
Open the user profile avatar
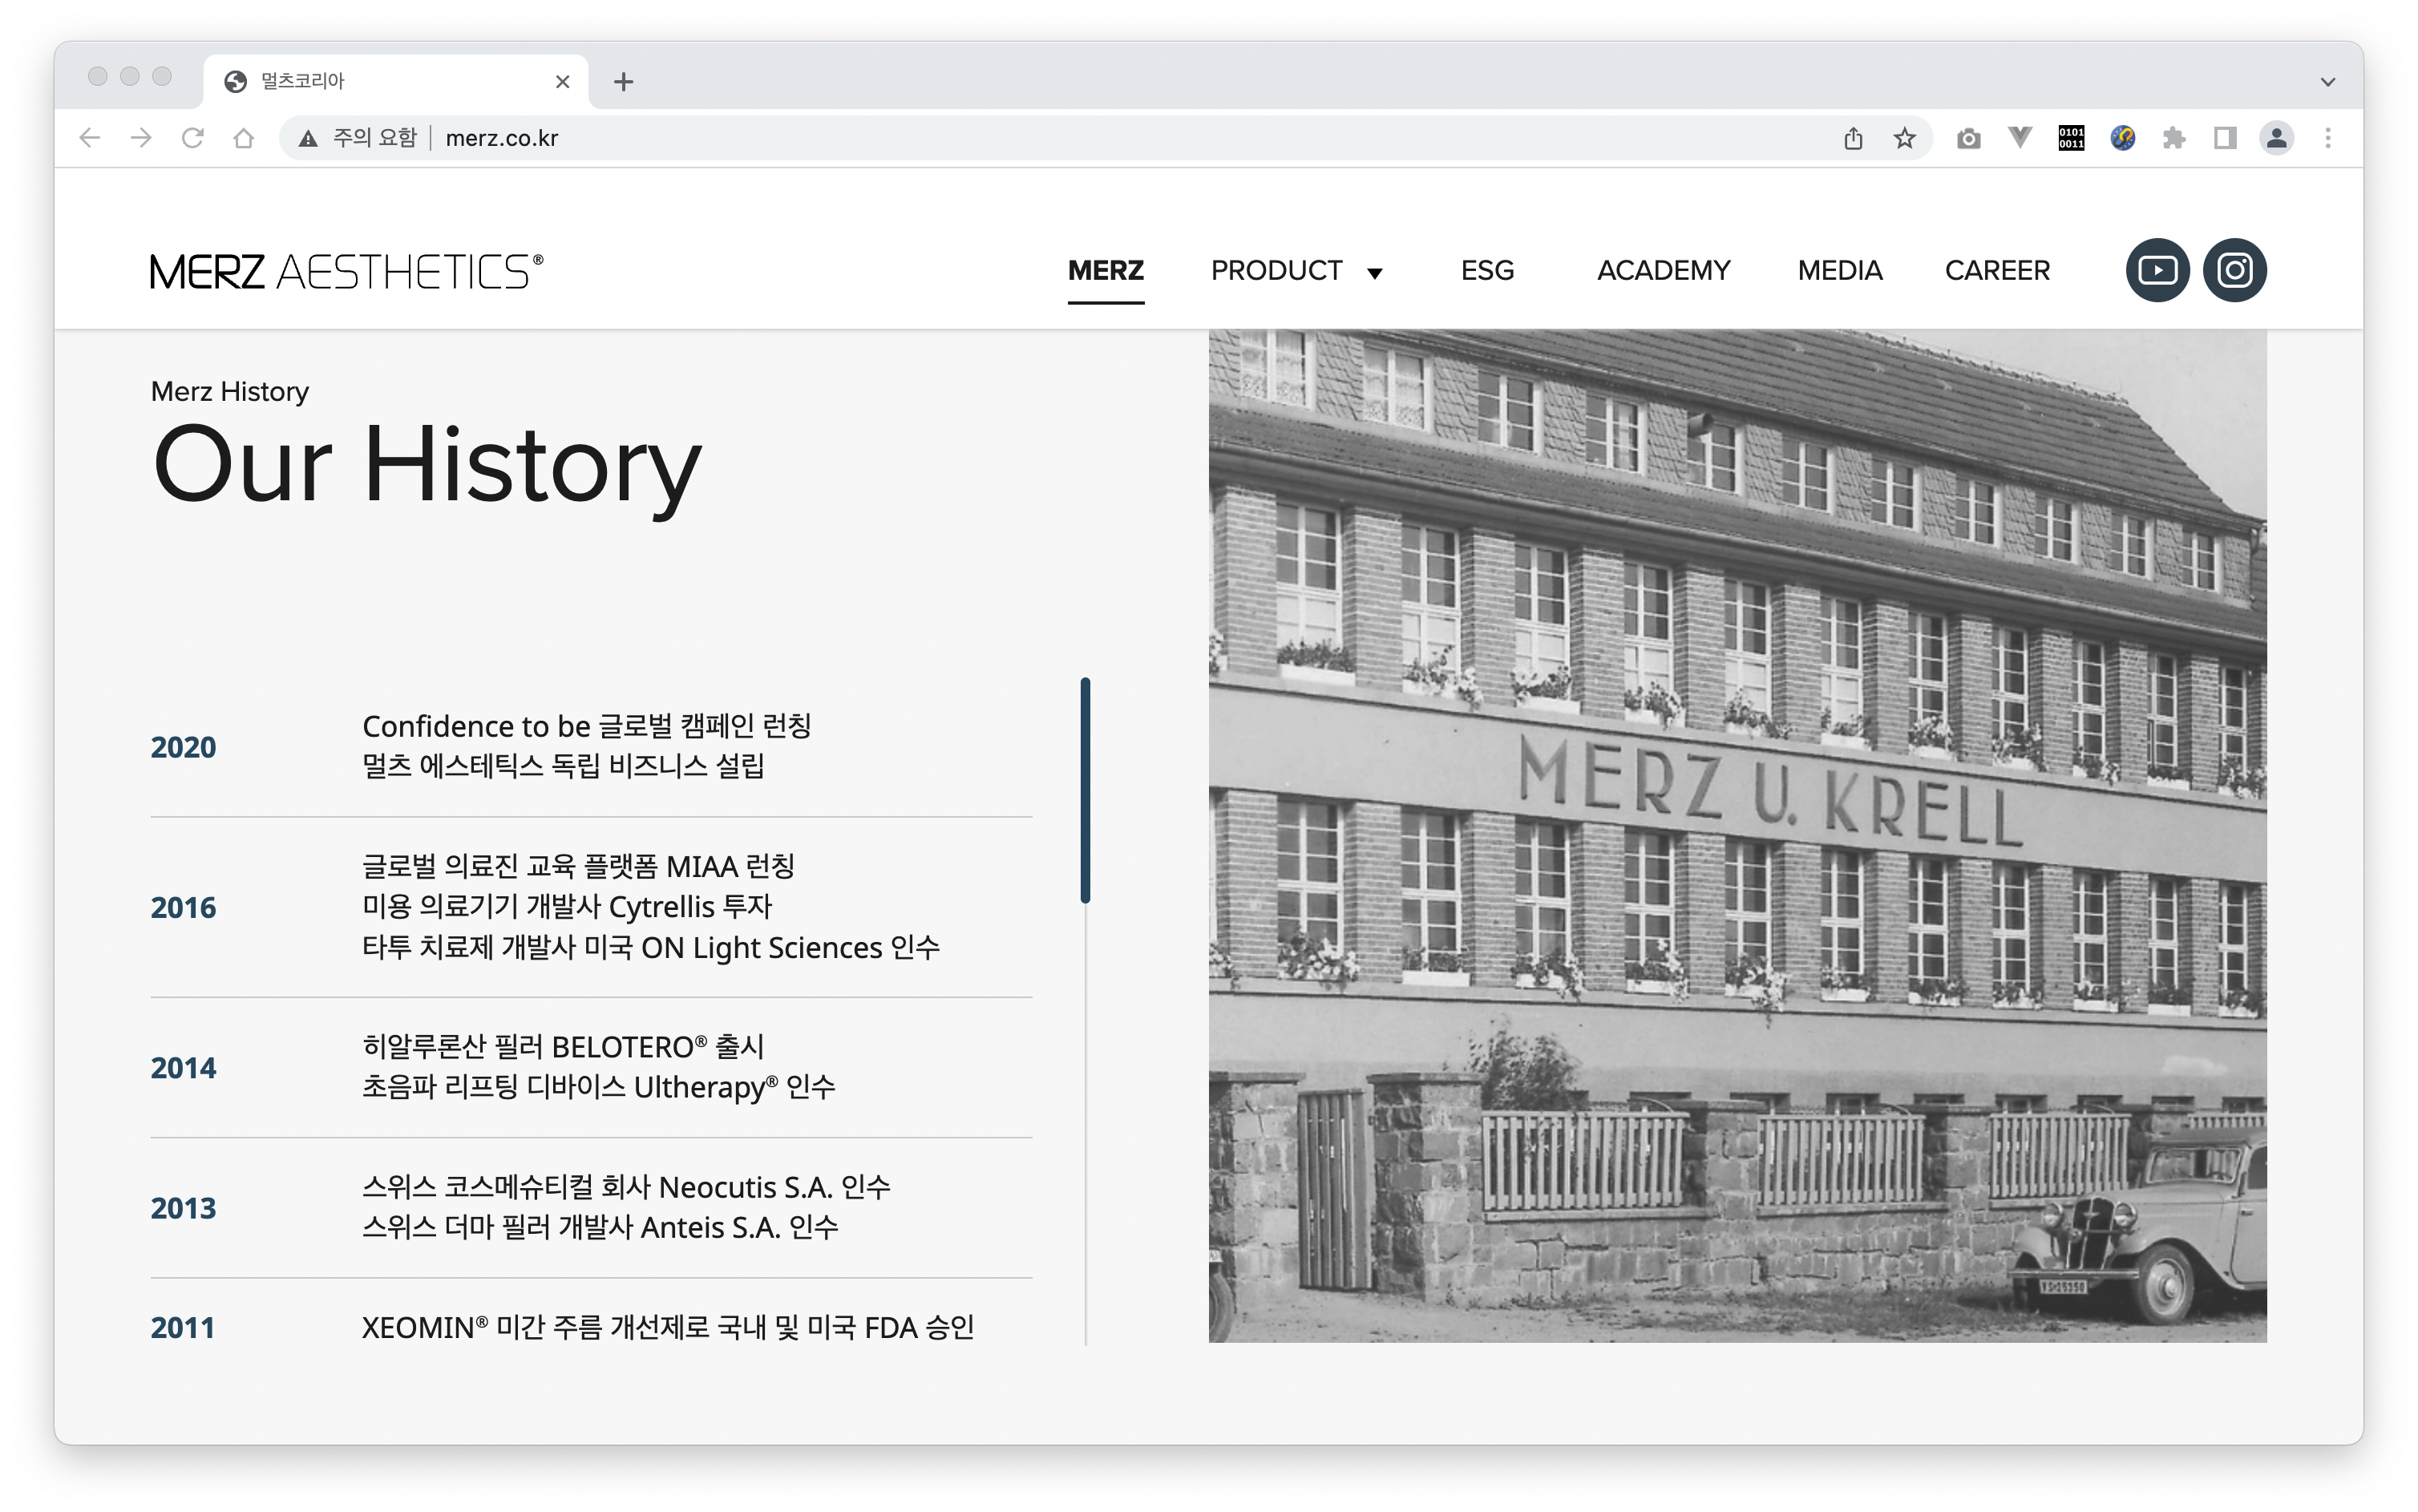pos(2277,138)
